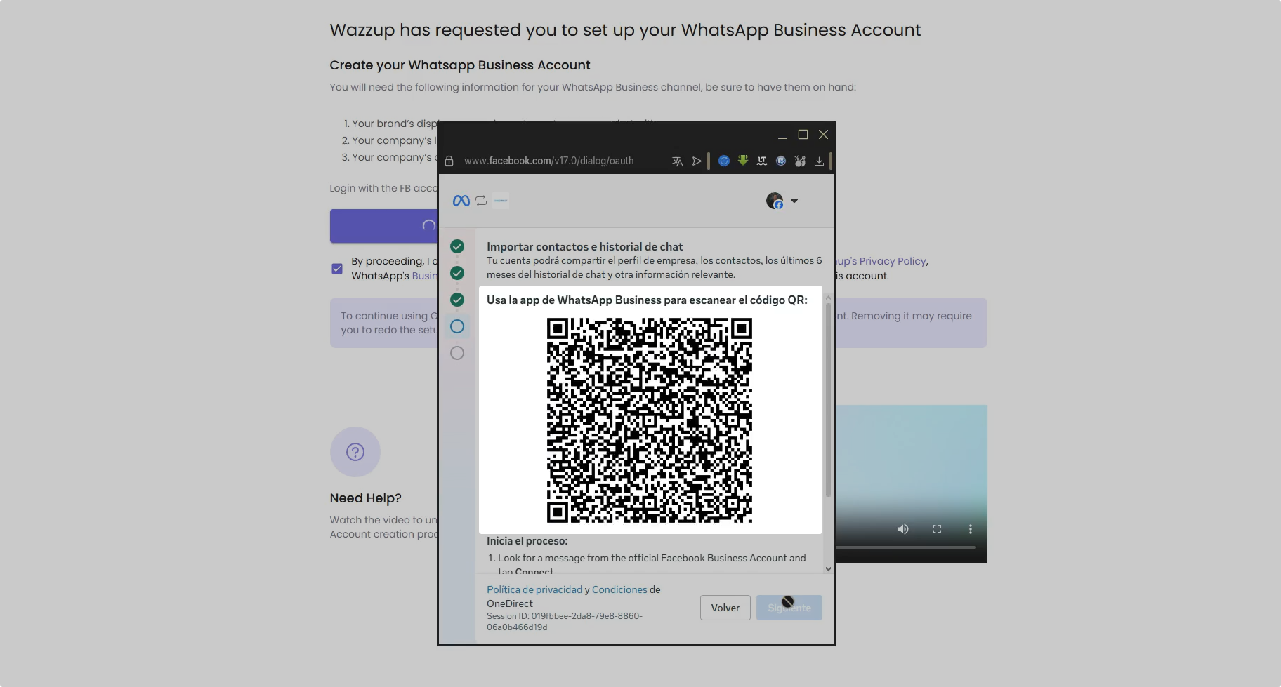Click the facebook.com URL in the address bar

click(x=548, y=161)
